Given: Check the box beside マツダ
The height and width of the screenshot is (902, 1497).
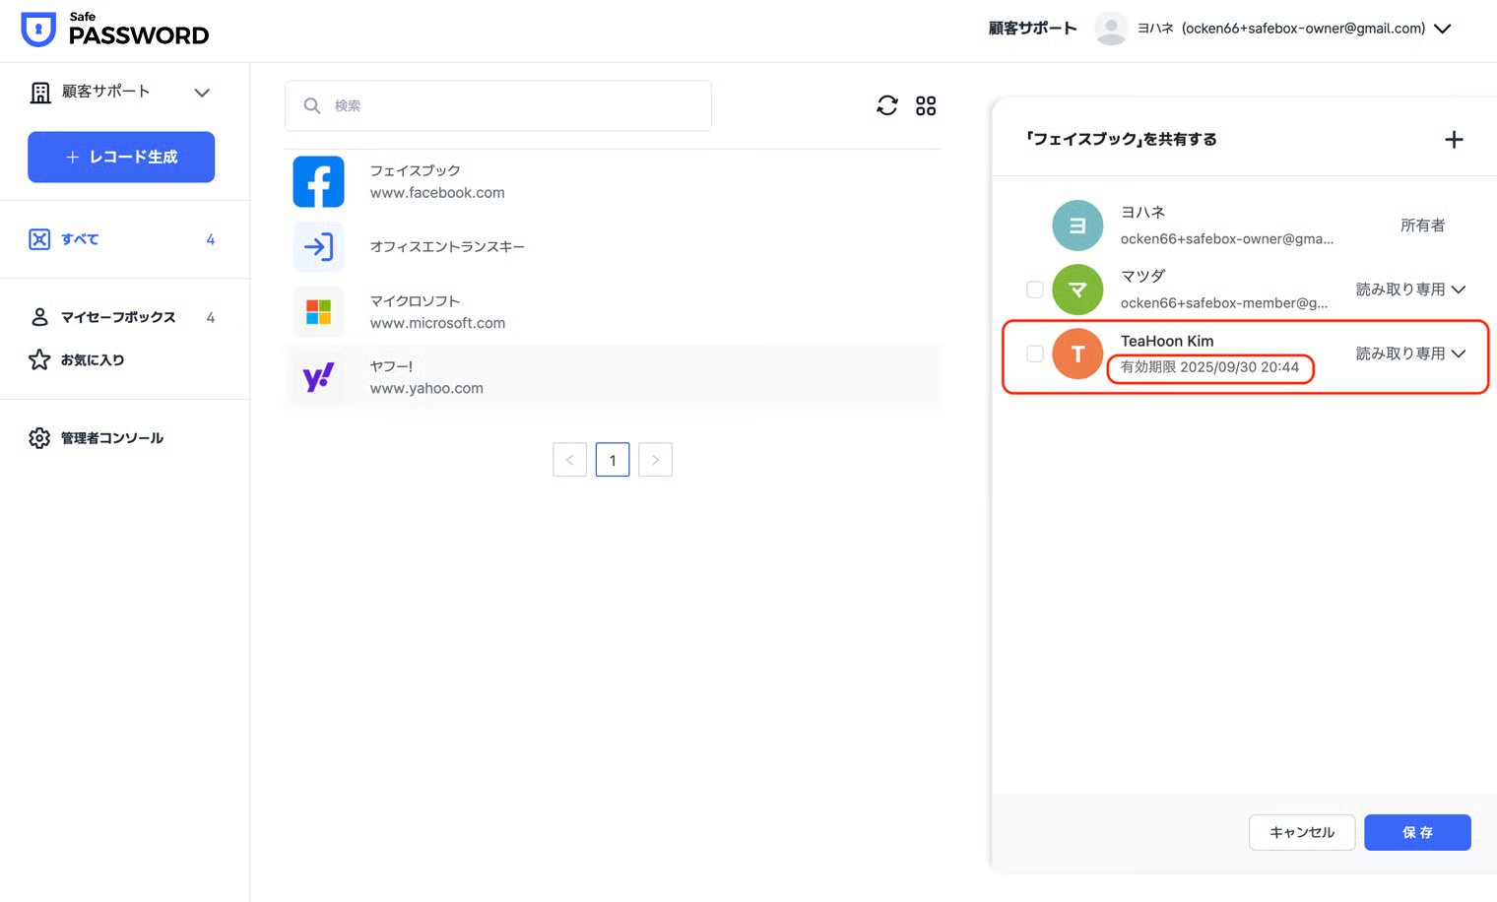Looking at the screenshot, I should click(1034, 290).
